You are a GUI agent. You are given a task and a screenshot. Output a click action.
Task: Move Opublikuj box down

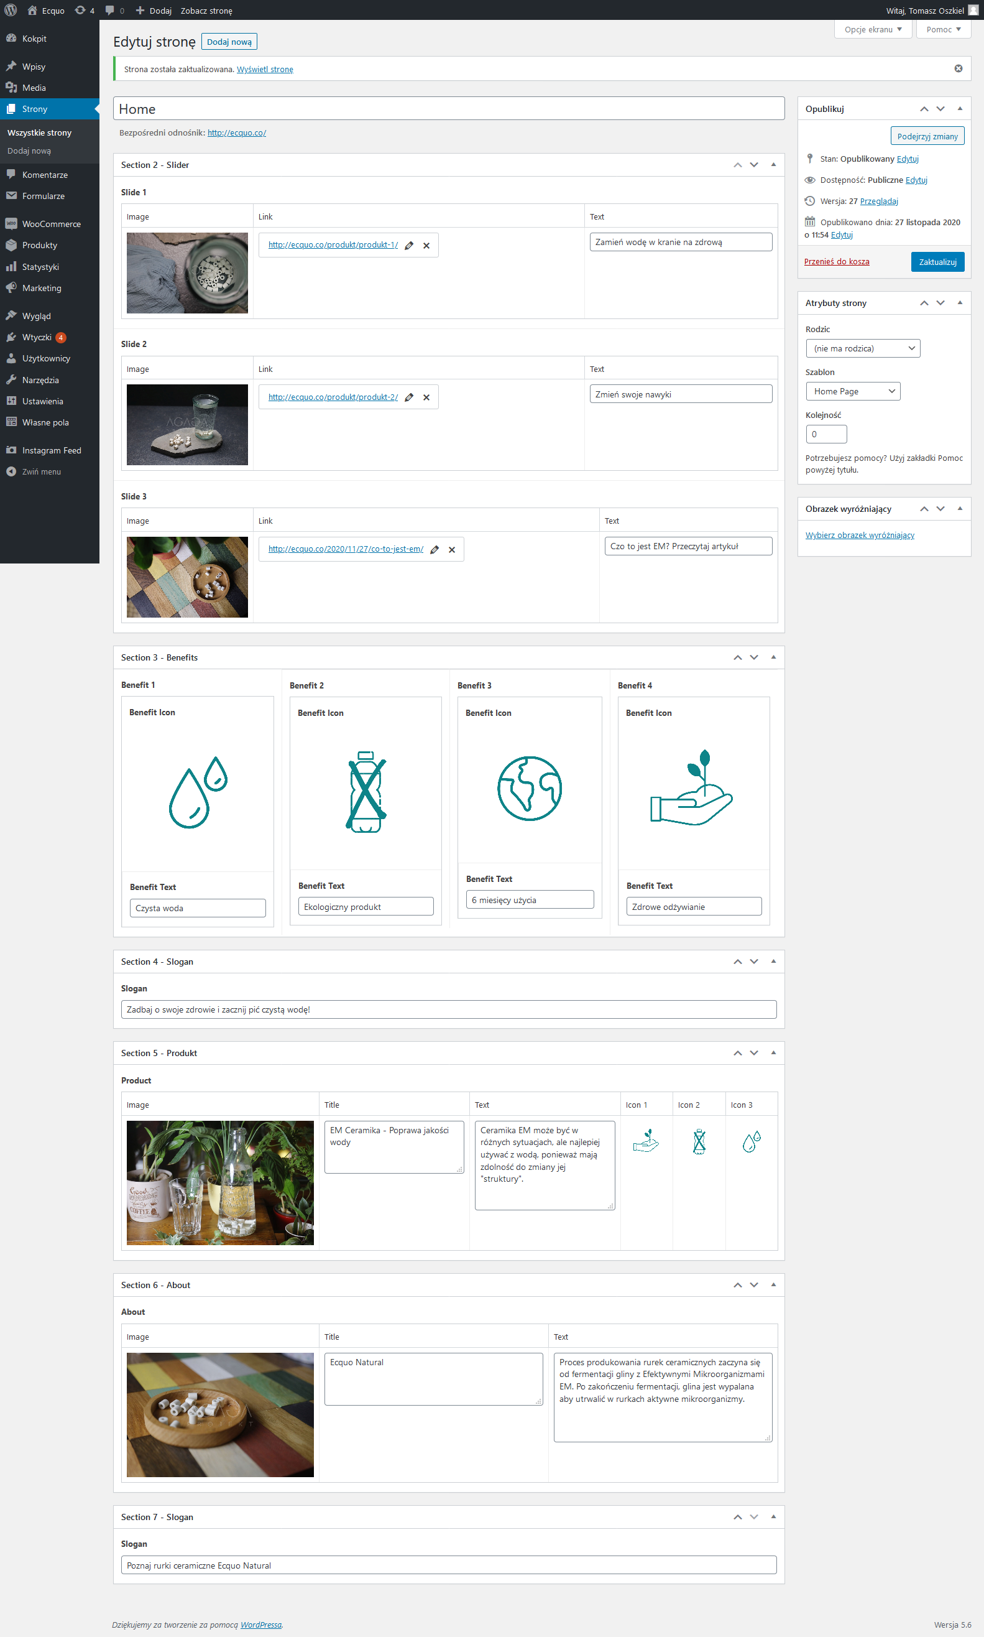(940, 109)
